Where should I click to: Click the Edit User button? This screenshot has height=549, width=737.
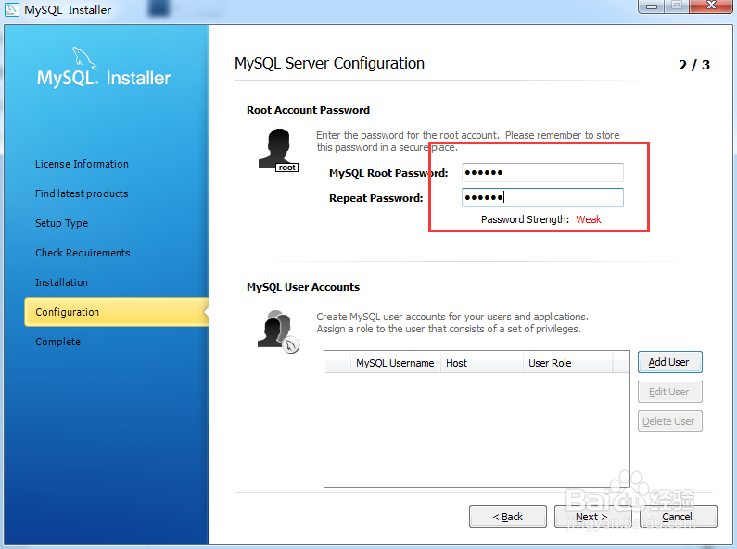tap(669, 392)
